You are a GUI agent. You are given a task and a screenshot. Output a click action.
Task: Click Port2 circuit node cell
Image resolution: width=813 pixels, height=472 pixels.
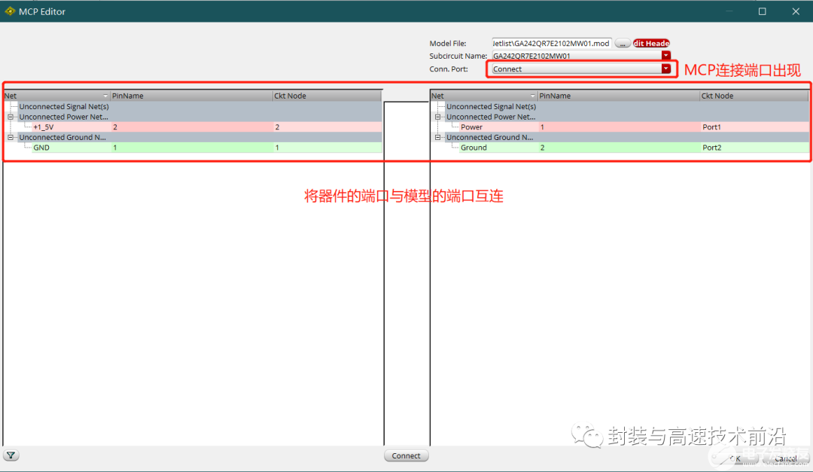[x=754, y=148]
